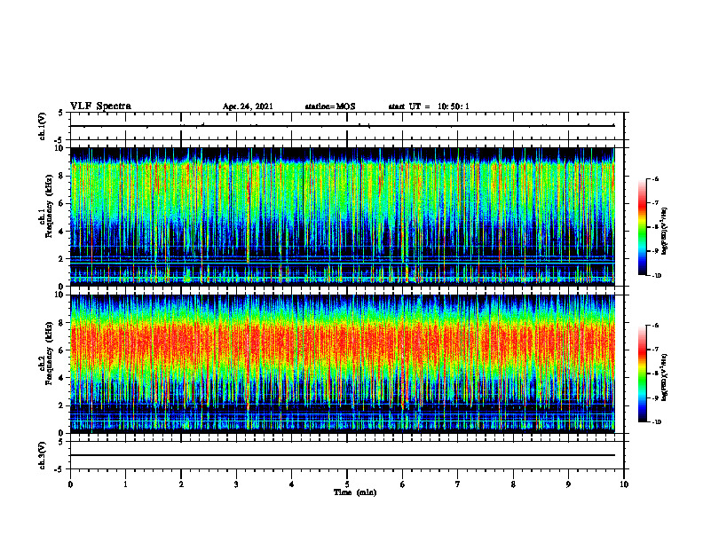Click the "6" tick on ch.2 frequency axis
Image resolution: width=703 pixels, height=543 pixels.
(x=62, y=350)
